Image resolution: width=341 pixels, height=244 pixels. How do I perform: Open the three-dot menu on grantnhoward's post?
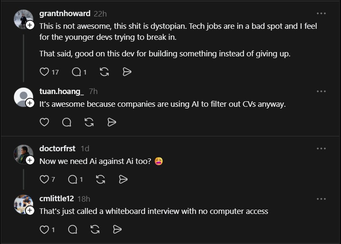coord(321,14)
